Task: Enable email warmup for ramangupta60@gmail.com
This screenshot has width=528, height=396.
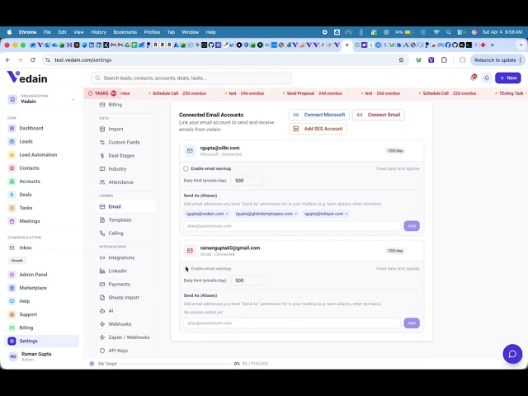Action: (186, 268)
